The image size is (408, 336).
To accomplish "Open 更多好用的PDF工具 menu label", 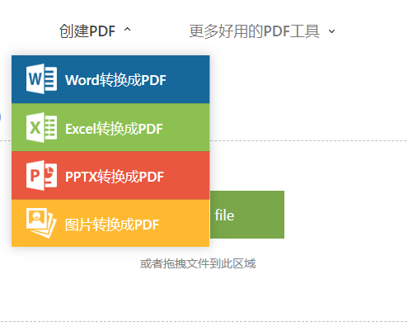I will pos(255,31).
